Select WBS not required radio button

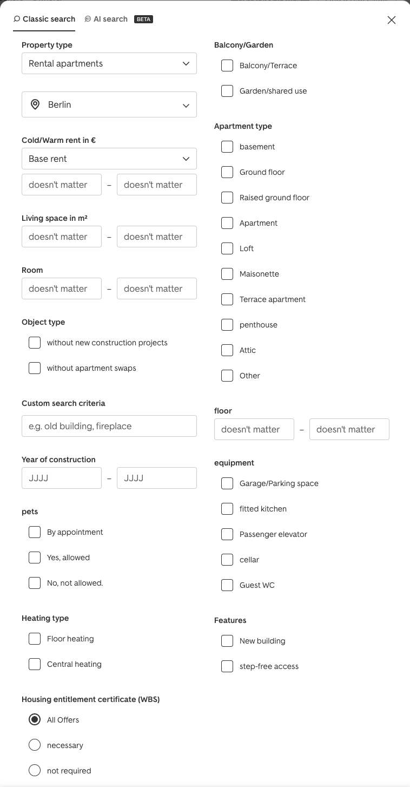click(35, 771)
